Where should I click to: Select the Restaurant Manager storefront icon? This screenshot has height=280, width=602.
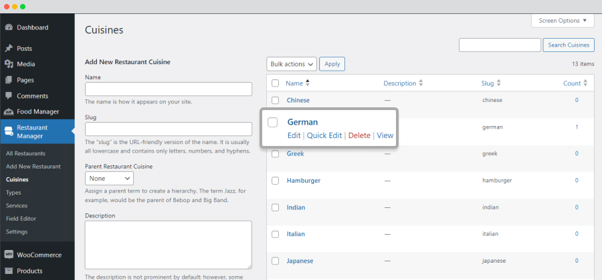9,131
